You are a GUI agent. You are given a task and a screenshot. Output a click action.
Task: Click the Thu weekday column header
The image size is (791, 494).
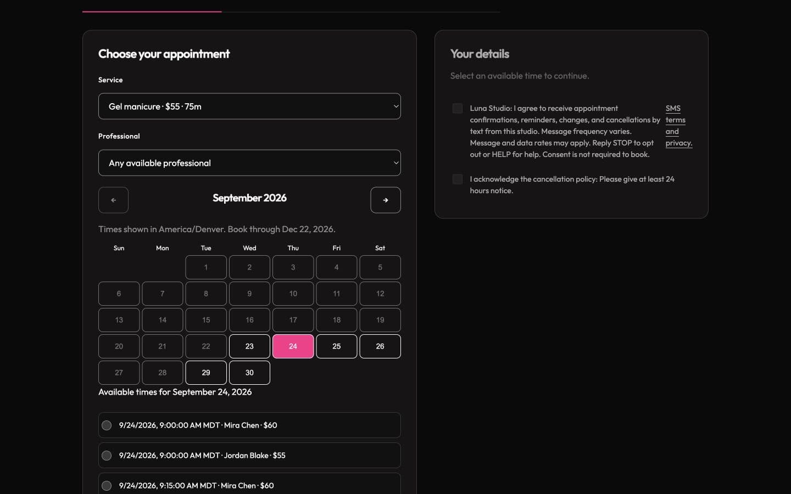tap(293, 248)
